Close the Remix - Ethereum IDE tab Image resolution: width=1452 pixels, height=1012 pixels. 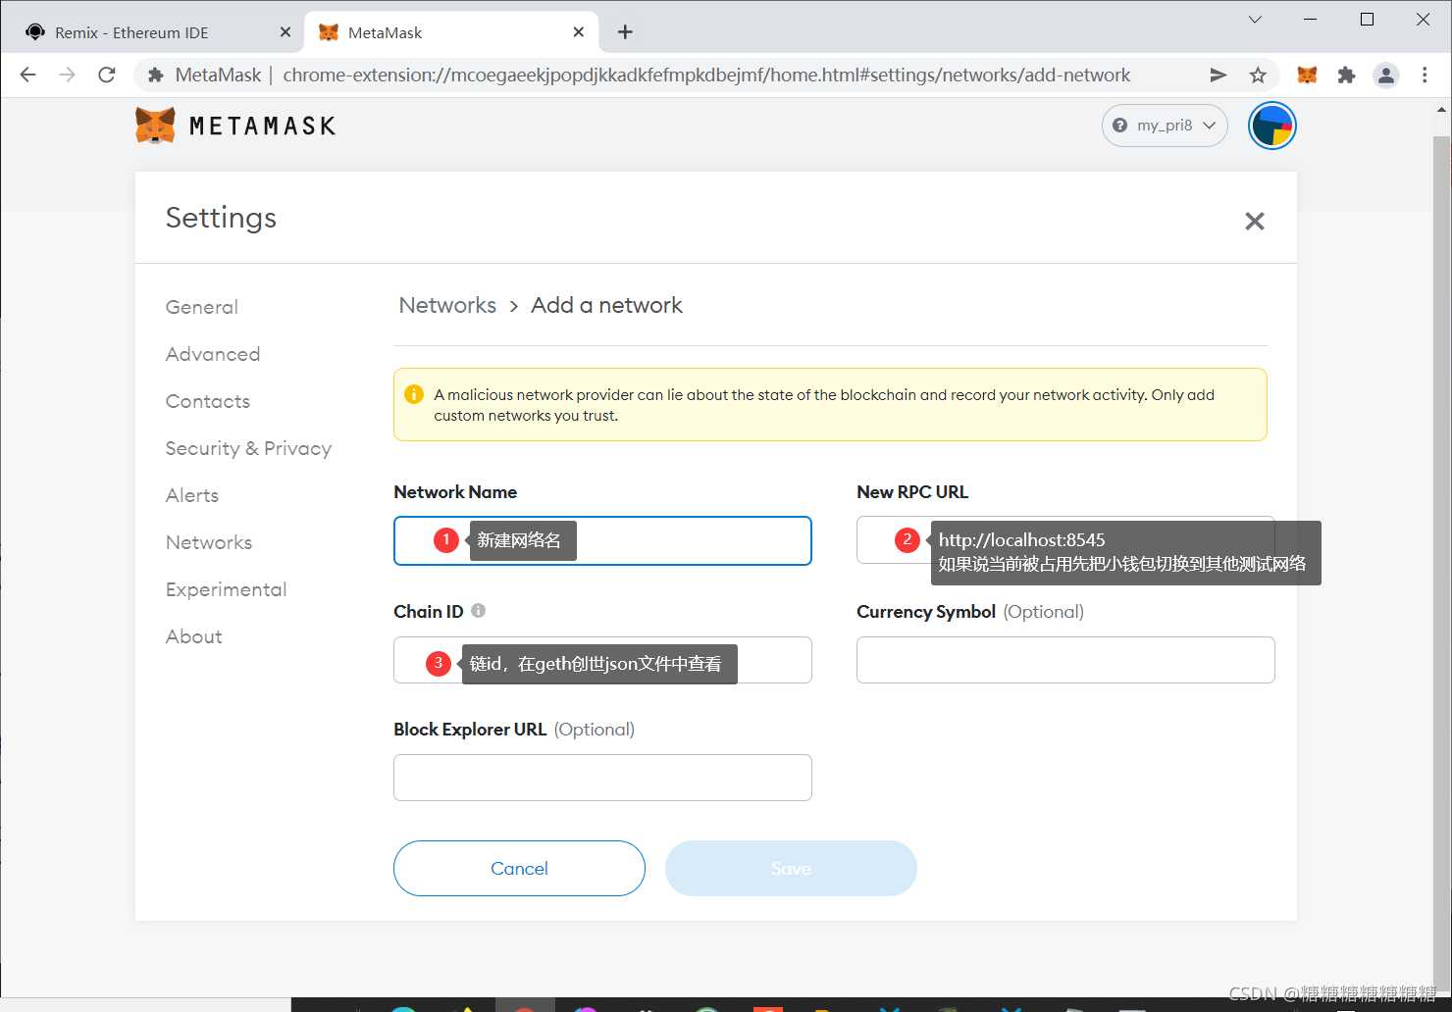pyautogui.click(x=285, y=32)
